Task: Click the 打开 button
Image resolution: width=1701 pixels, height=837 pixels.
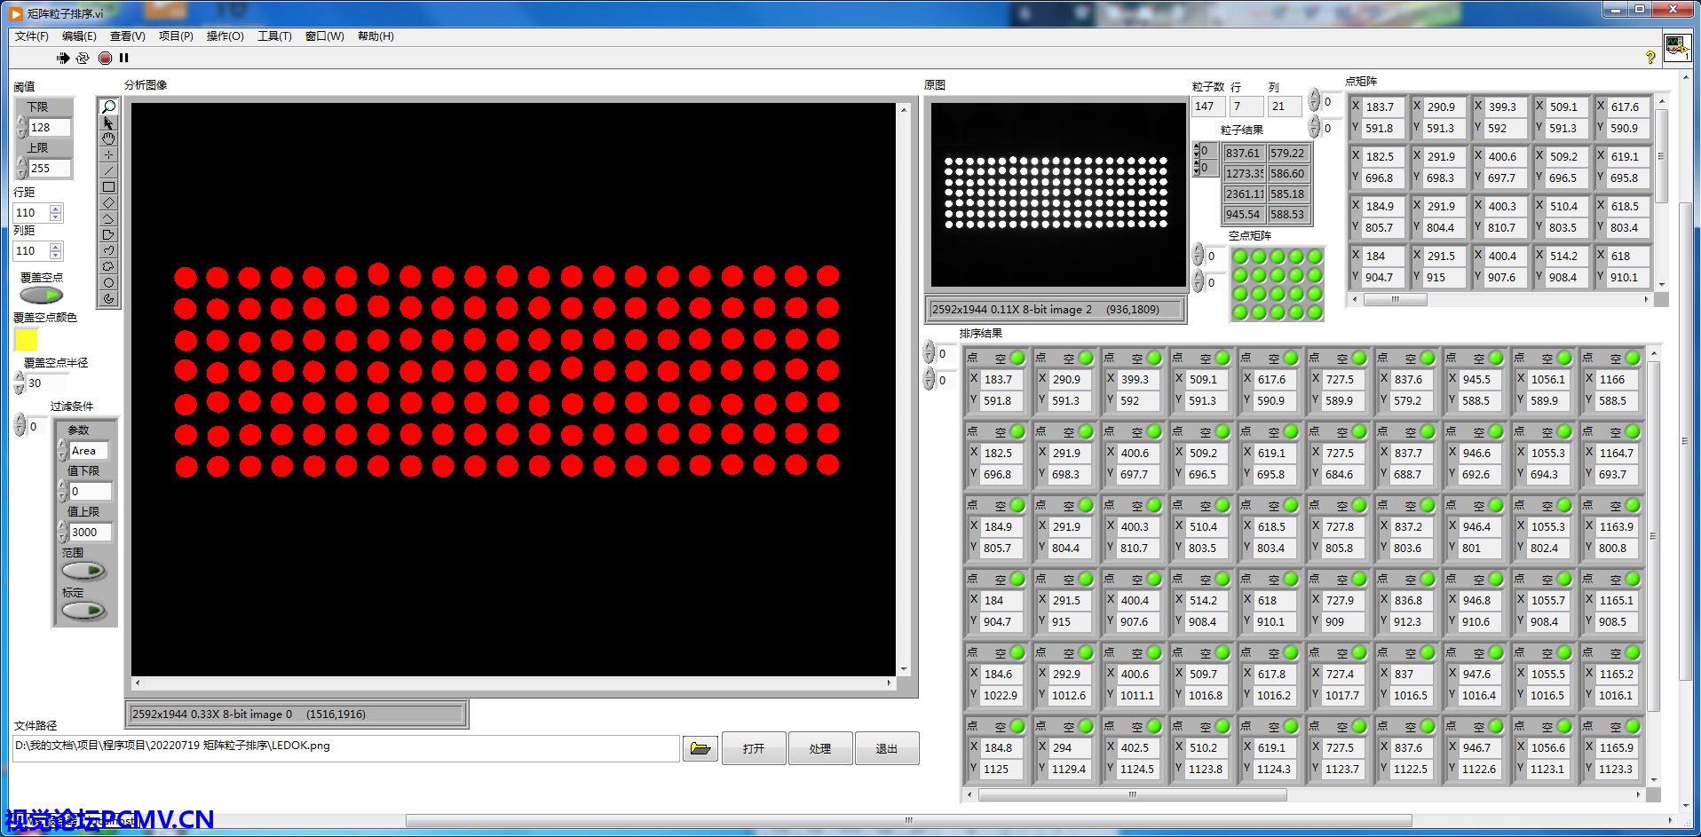Action: click(x=754, y=749)
